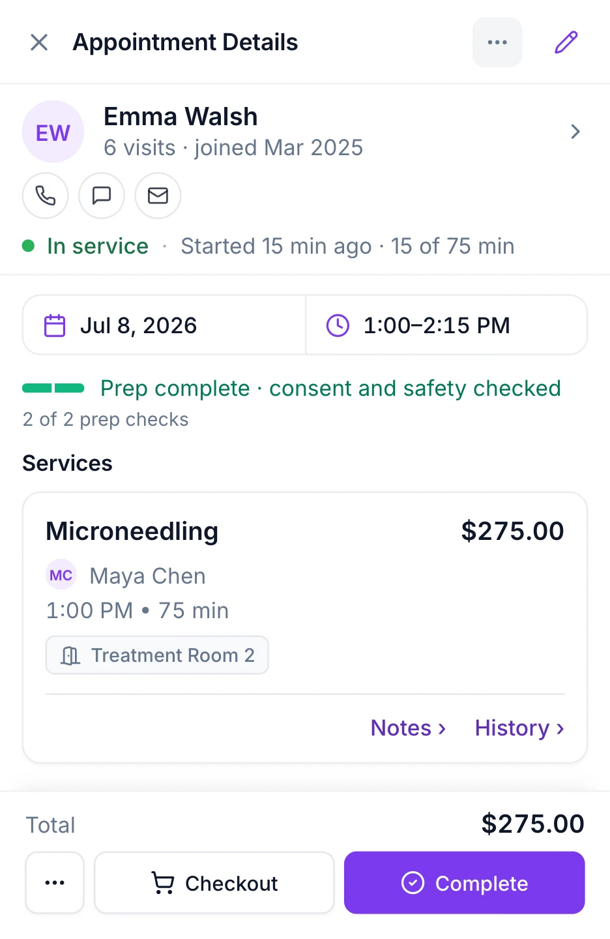Mark appointment as Complete
The image size is (610, 939).
coord(465,882)
